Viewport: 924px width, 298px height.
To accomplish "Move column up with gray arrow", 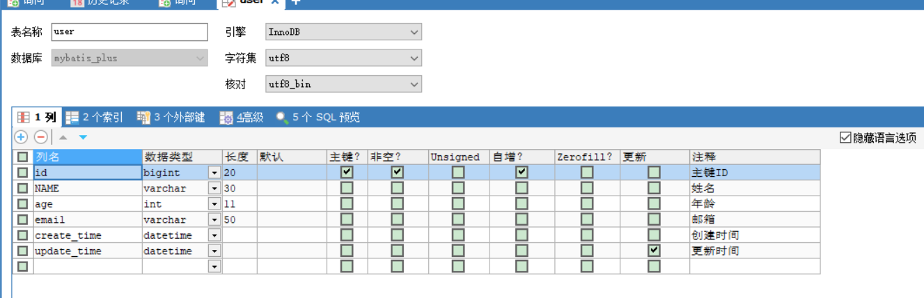I will pos(63,137).
